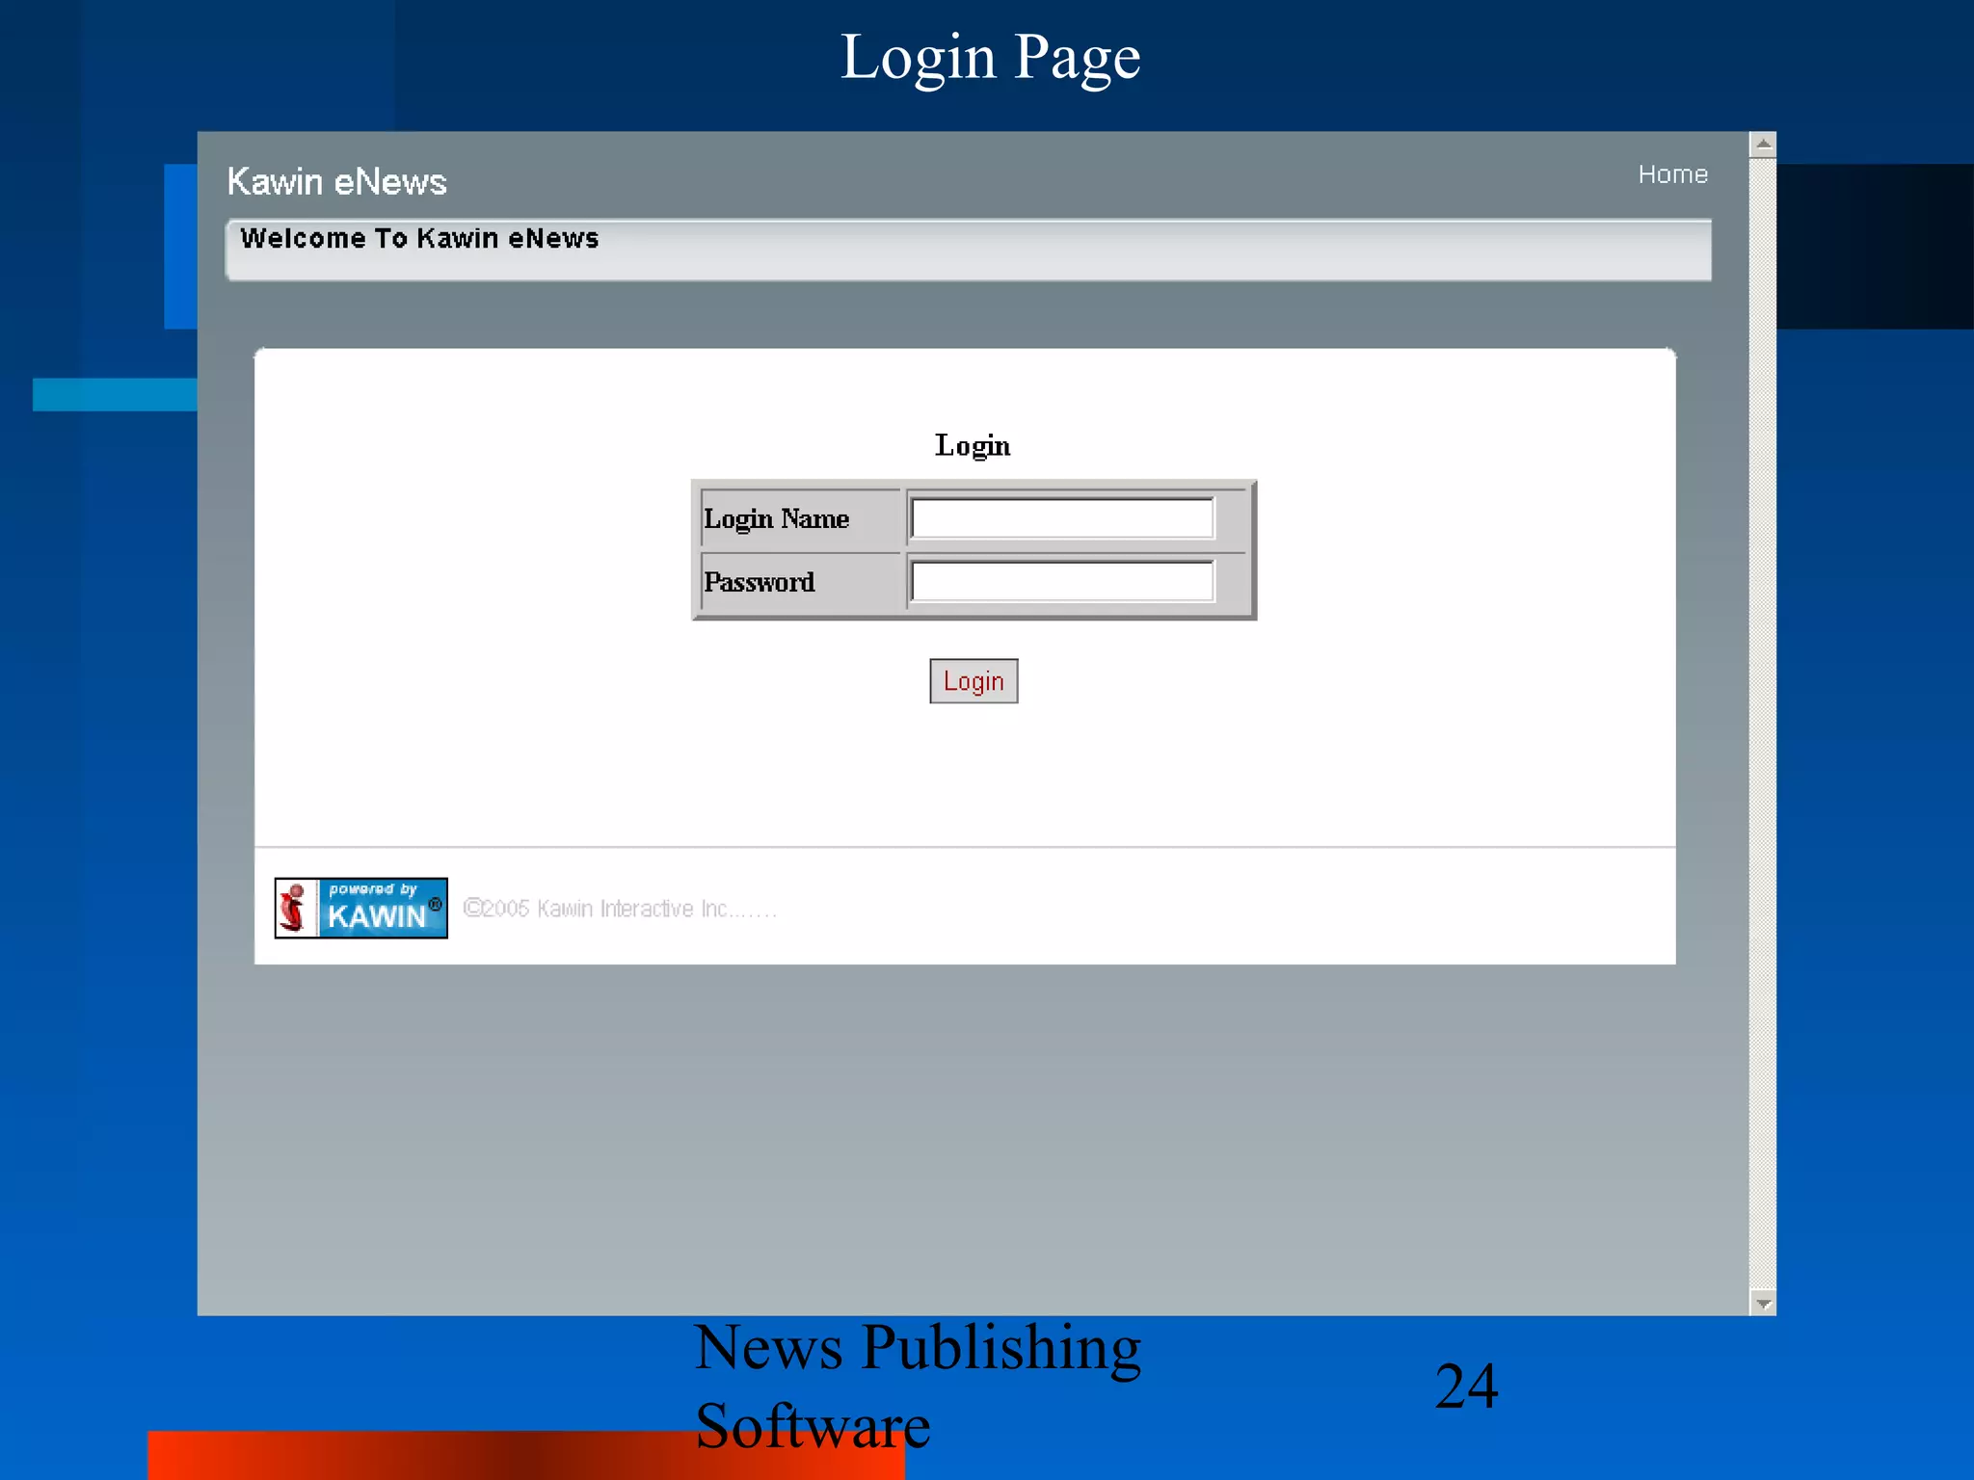Click the powered by KAWIN logo
Image resolution: width=1974 pixels, height=1480 pixels.
[361, 908]
